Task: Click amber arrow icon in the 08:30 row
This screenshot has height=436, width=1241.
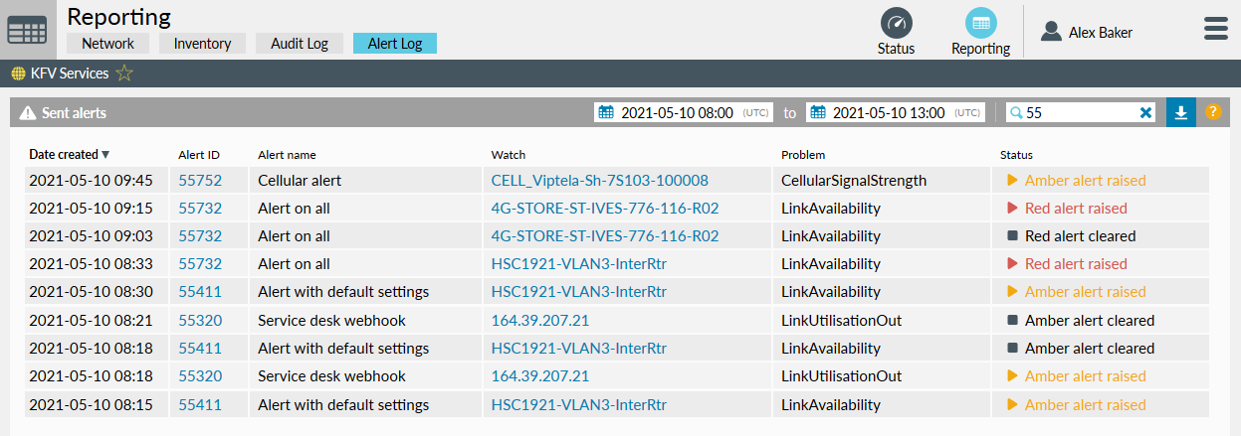Action: coord(1012,292)
